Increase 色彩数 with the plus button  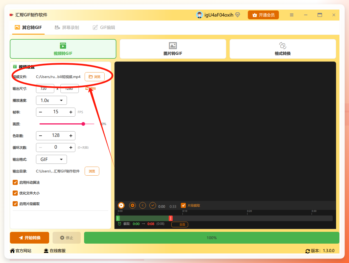[71, 136]
